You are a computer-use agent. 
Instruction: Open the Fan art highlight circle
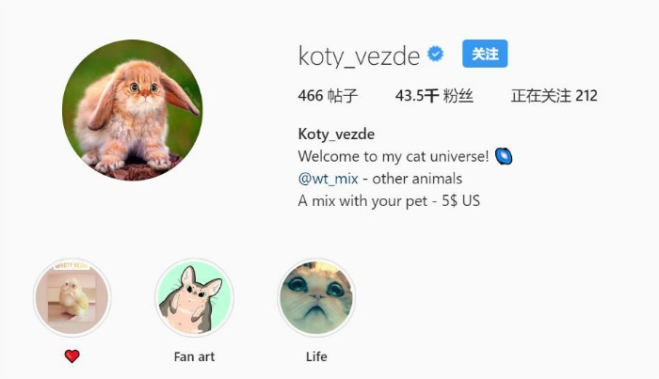(194, 297)
